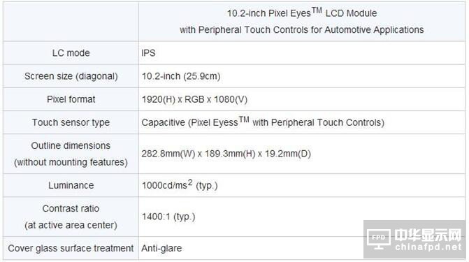Click the Anti-glare value text
469x262 pixels.
click(161, 248)
